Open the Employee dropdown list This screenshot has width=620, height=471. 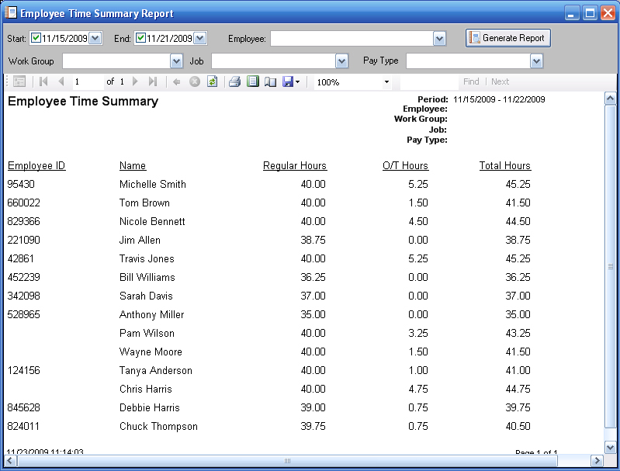(439, 39)
